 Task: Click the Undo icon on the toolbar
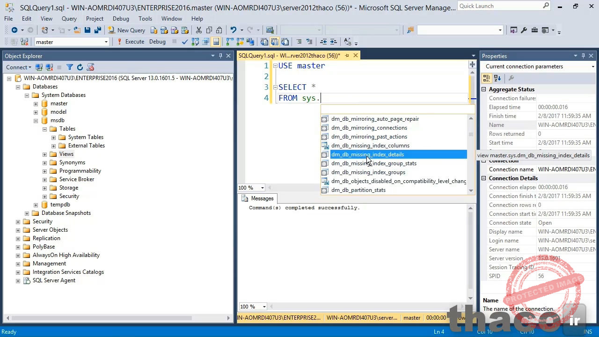pyautogui.click(x=233, y=29)
